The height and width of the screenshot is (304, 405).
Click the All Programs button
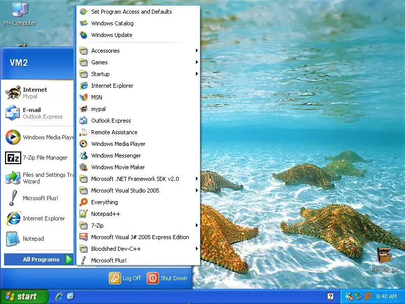tap(39, 259)
